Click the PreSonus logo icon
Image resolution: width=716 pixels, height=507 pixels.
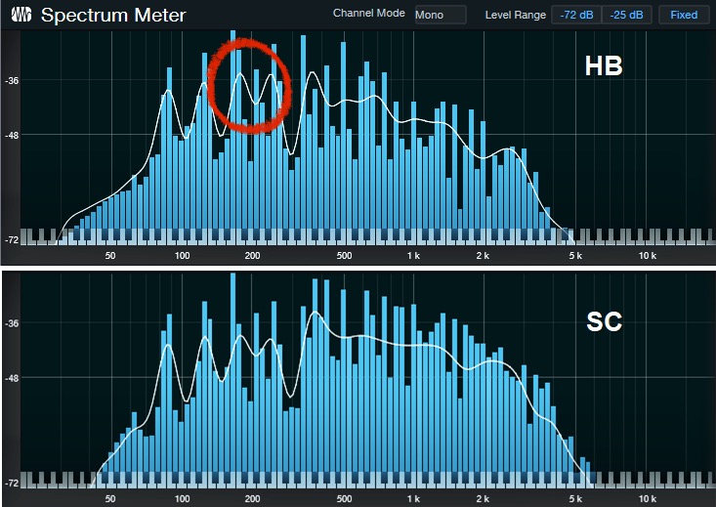(x=21, y=15)
